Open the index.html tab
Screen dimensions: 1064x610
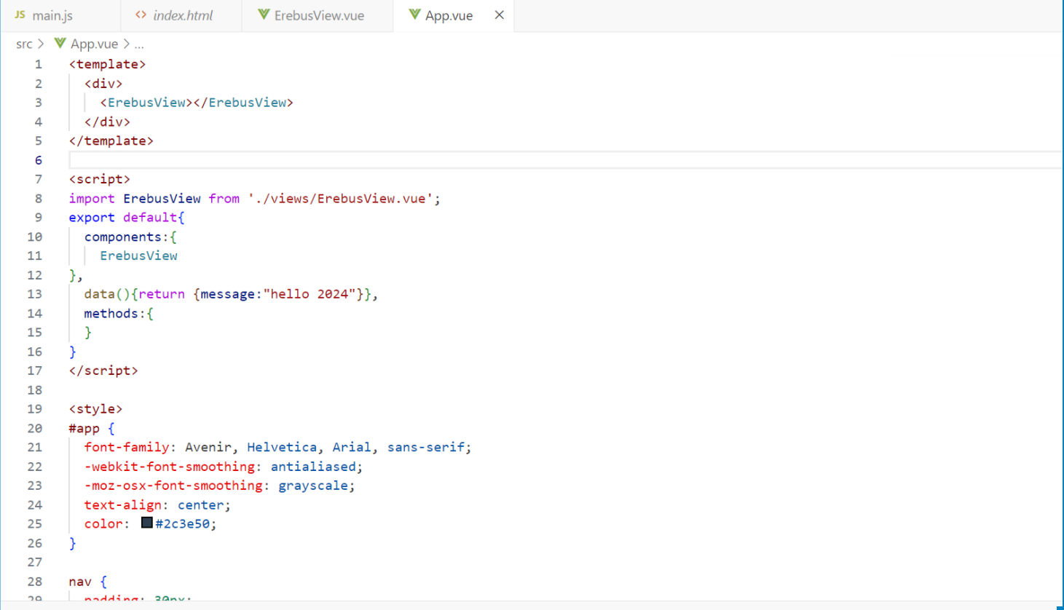point(183,15)
